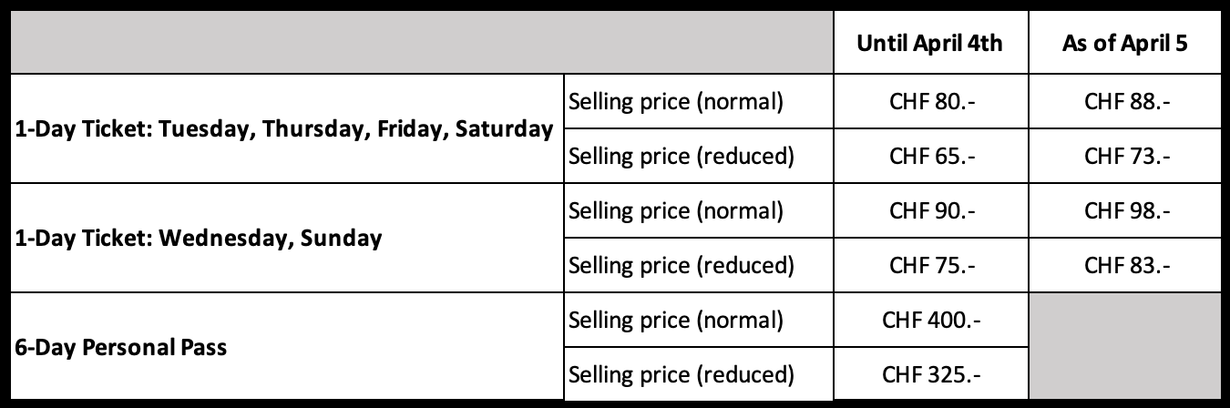Select the CHF 325.- price cell
1230x408 pixels.
(x=930, y=373)
